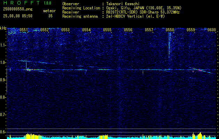219x139 pixels.
Task: Click the Receiving antenna label
Action: tap(80, 16)
